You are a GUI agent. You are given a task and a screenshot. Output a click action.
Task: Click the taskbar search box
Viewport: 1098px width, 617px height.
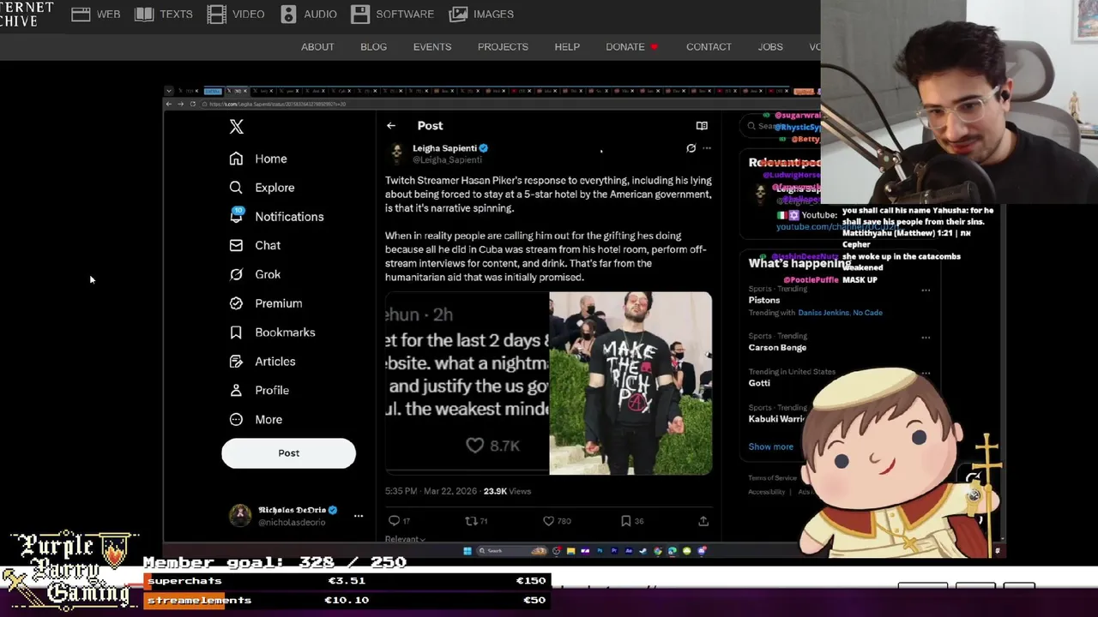[512, 551]
